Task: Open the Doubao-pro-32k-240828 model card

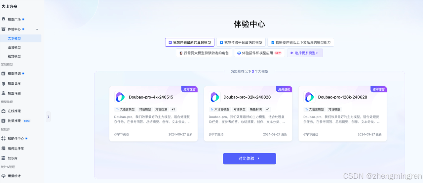Action: [x=248, y=114]
